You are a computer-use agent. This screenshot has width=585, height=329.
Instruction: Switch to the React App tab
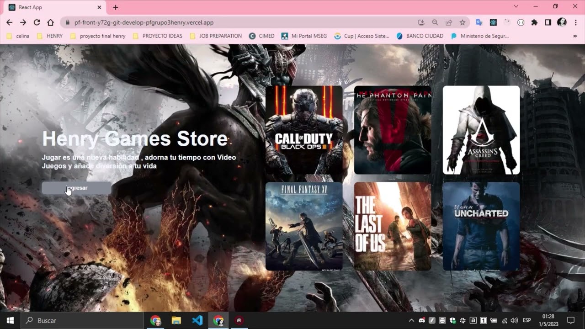(54, 7)
